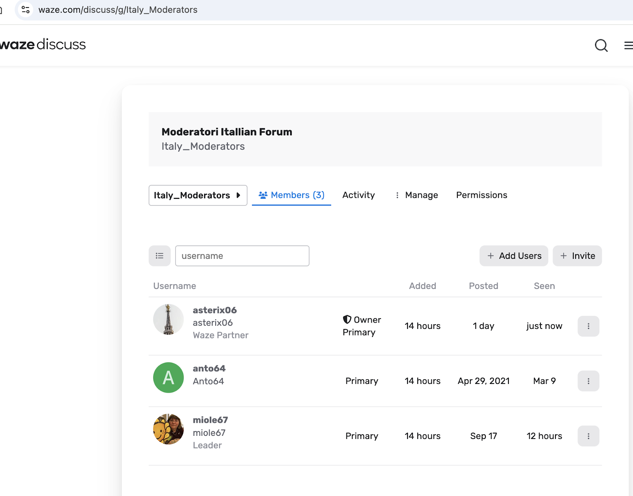Open the three-dot menu for miole67
This screenshot has height=496, width=633.
(x=588, y=436)
